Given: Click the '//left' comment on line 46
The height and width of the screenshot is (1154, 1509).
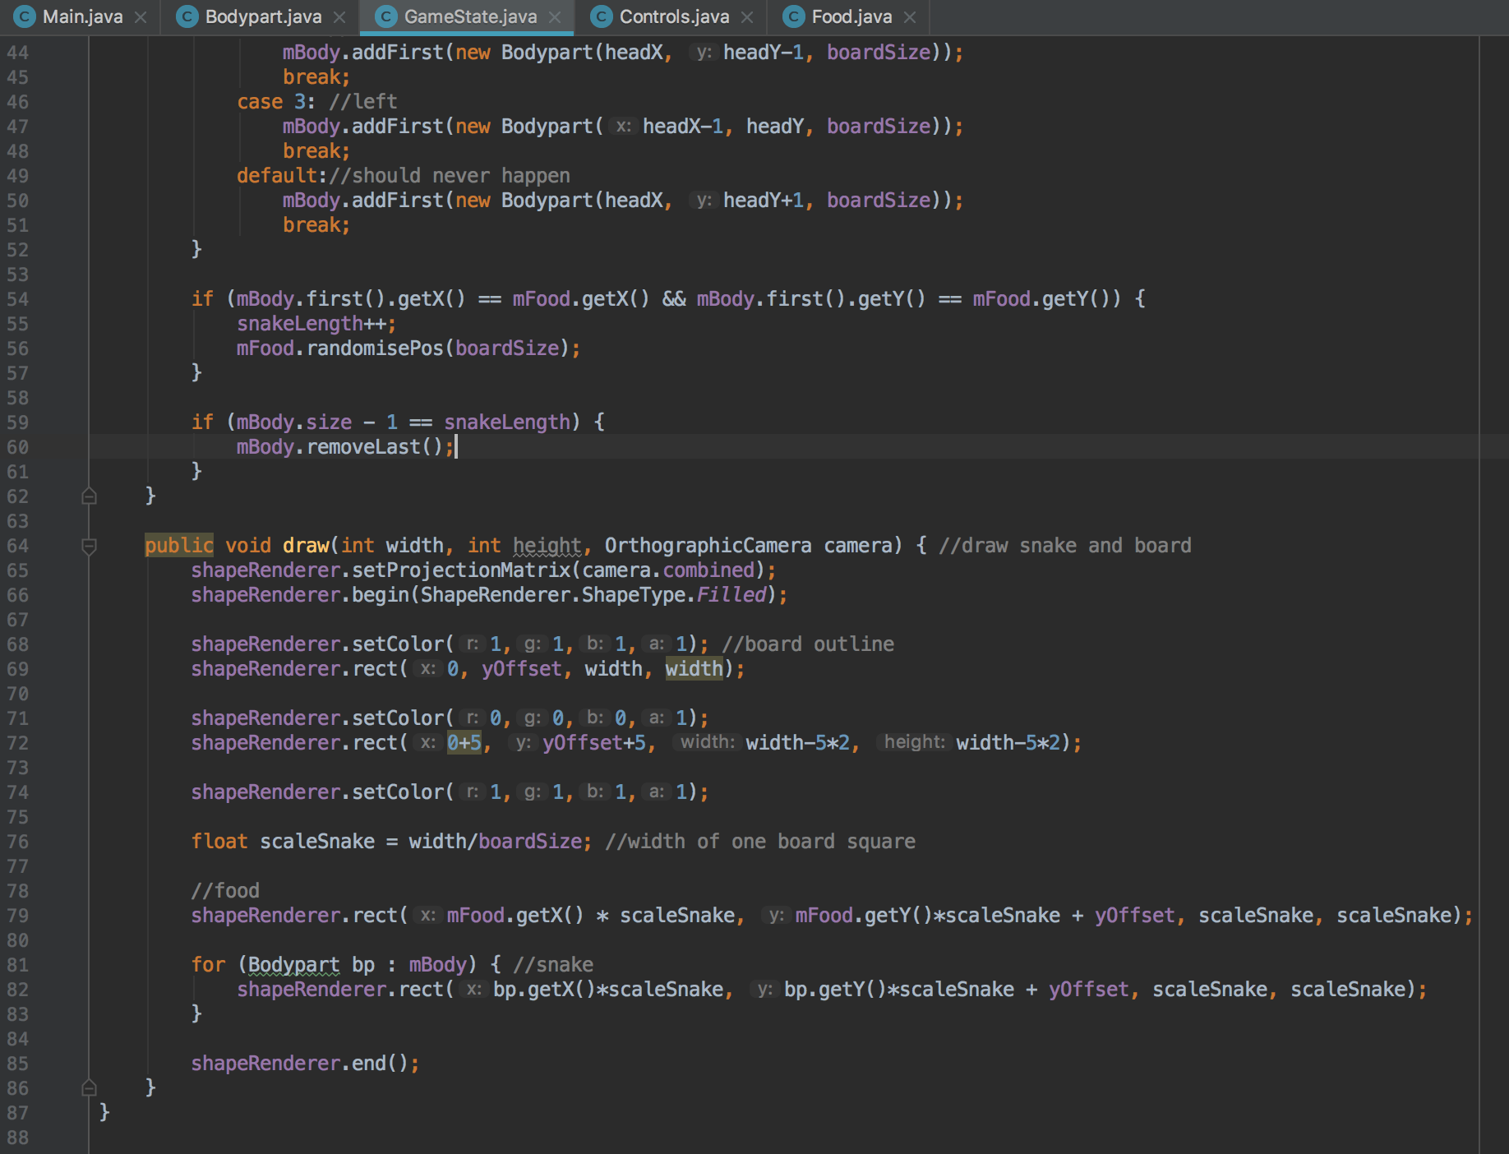Looking at the screenshot, I should pos(362,102).
